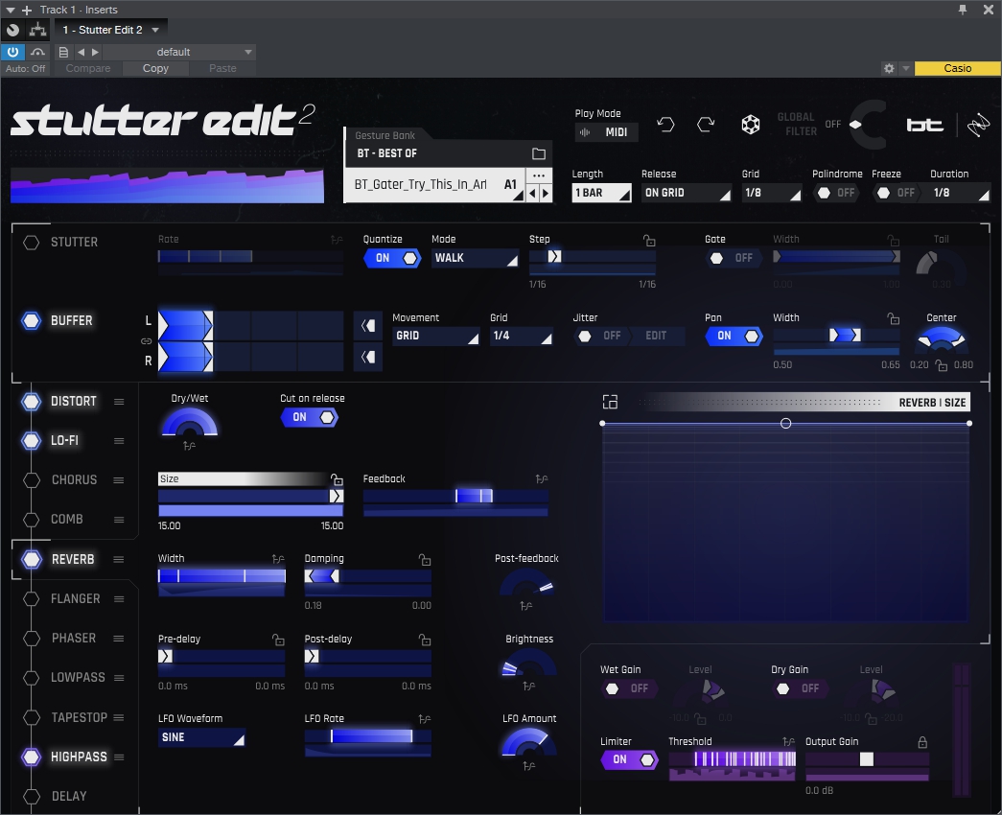Click the Feedback curve icon
The image size is (1002, 815).
(x=542, y=478)
